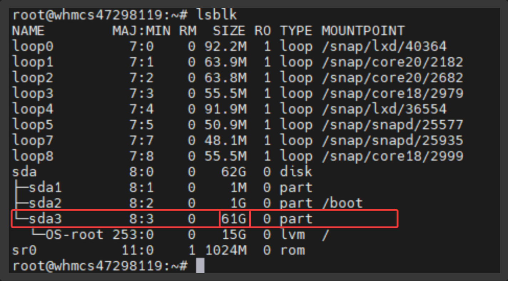Click the /snap/lxd/36554 mount path
Screen dimensions: 508x281
point(384,109)
